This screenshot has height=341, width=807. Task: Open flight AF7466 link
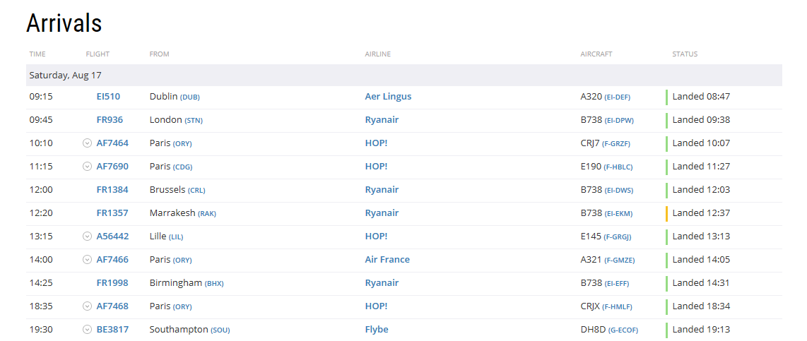click(113, 259)
